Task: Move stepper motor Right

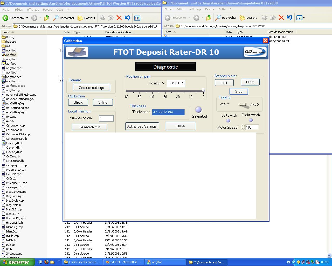Action: [x=250, y=82]
